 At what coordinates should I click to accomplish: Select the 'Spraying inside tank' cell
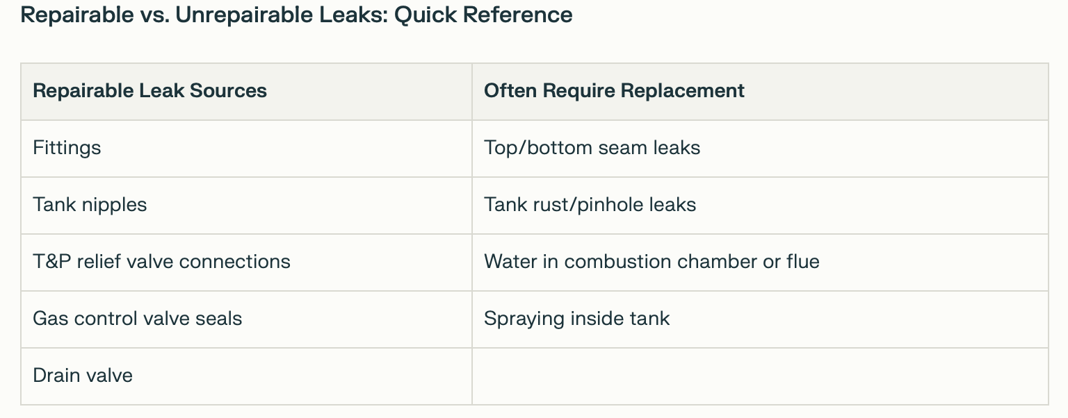[x=576, y=319]
